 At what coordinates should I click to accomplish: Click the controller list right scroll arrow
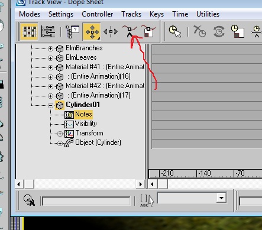(x=141, y=184)
